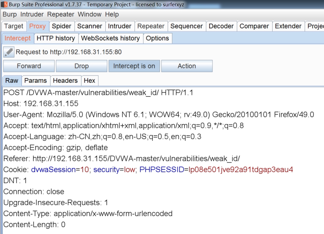Click the Burp Suite logo icon in title bar
This screenshot has width=324, height=234.
[5, 4]
